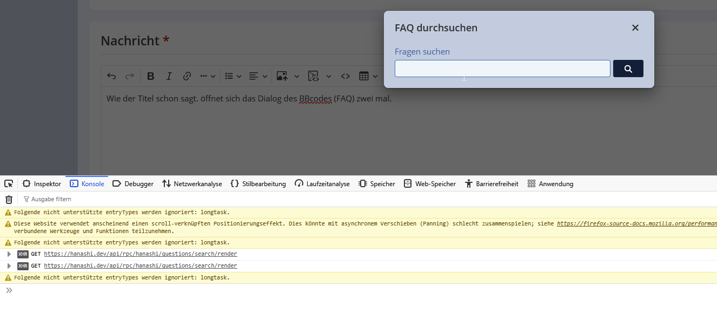Switch to the Inspektor tab

tap(42, 184)
